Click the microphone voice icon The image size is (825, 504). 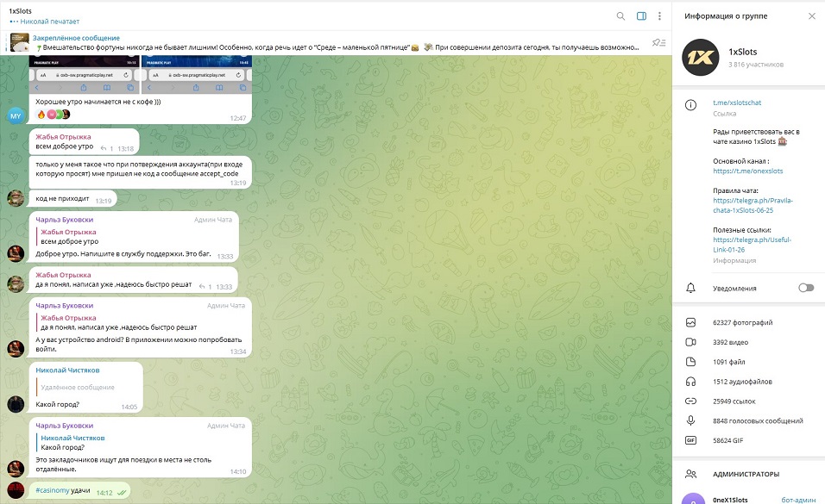[691, 420]
